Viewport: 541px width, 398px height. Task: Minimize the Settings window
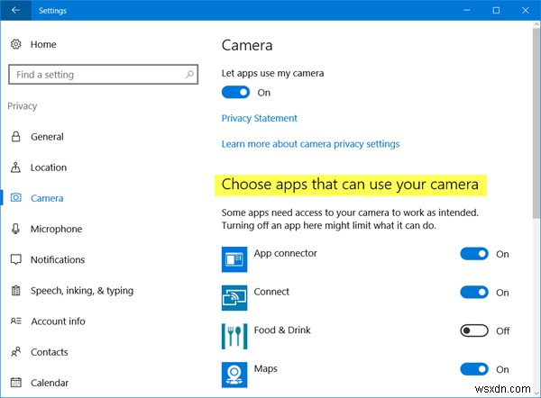[x=466, y=10]
